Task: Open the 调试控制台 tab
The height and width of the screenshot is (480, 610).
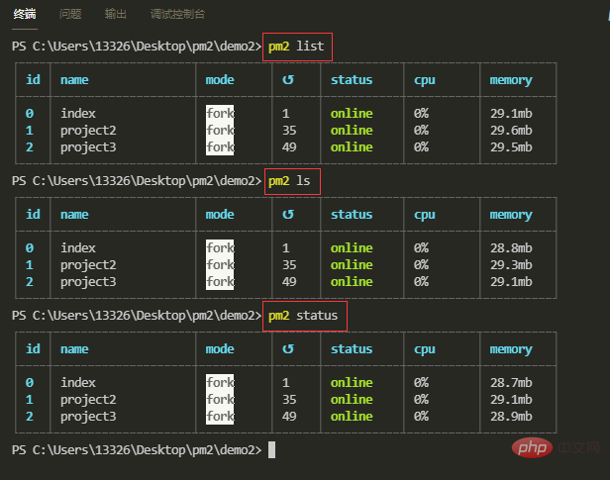Action: click(178, 15)
